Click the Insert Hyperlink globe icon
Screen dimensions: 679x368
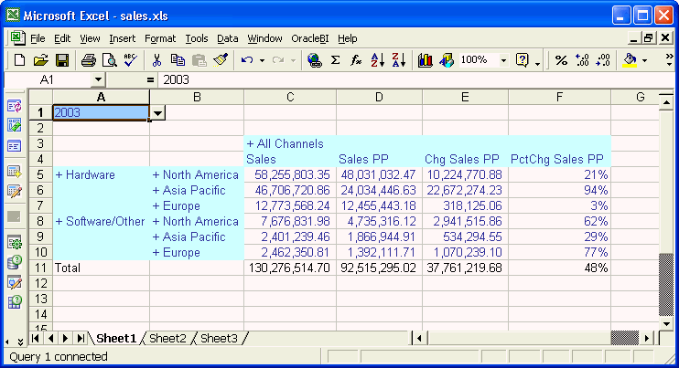coord(314,60)
